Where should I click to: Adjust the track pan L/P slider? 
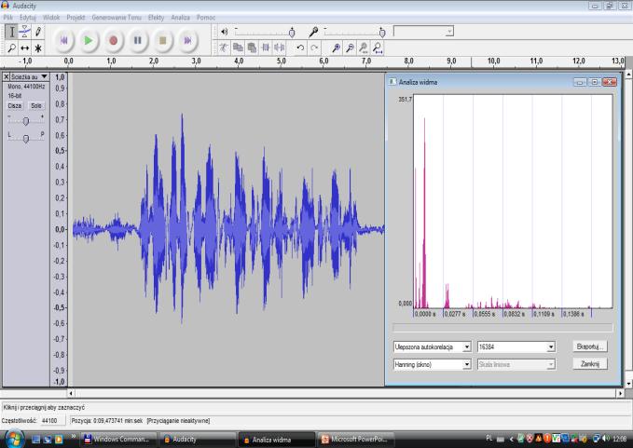(x=26, y=138)
